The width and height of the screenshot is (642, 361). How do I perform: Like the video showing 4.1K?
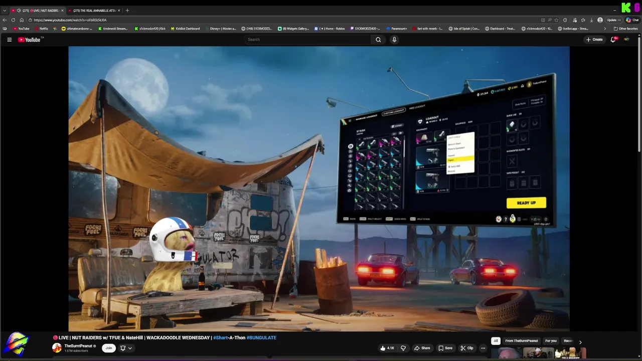(x=387, y=348)
